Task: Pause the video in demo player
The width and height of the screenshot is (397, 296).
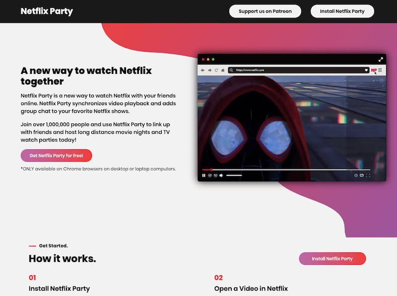Action: point(204,176)
